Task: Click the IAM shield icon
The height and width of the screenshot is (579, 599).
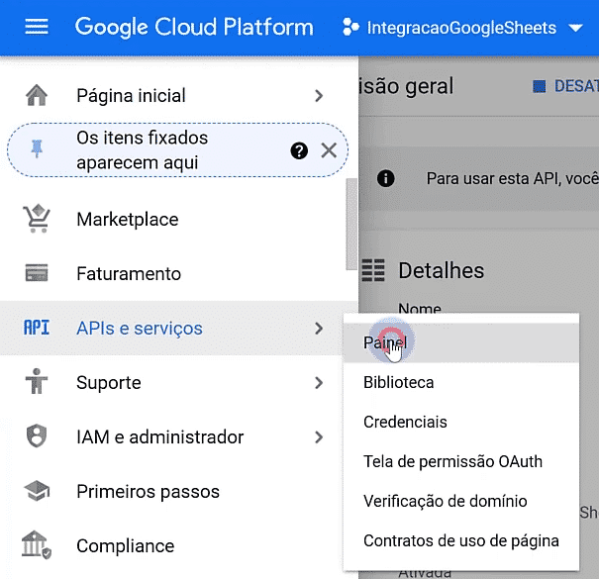Action: (x=37, y=437)
